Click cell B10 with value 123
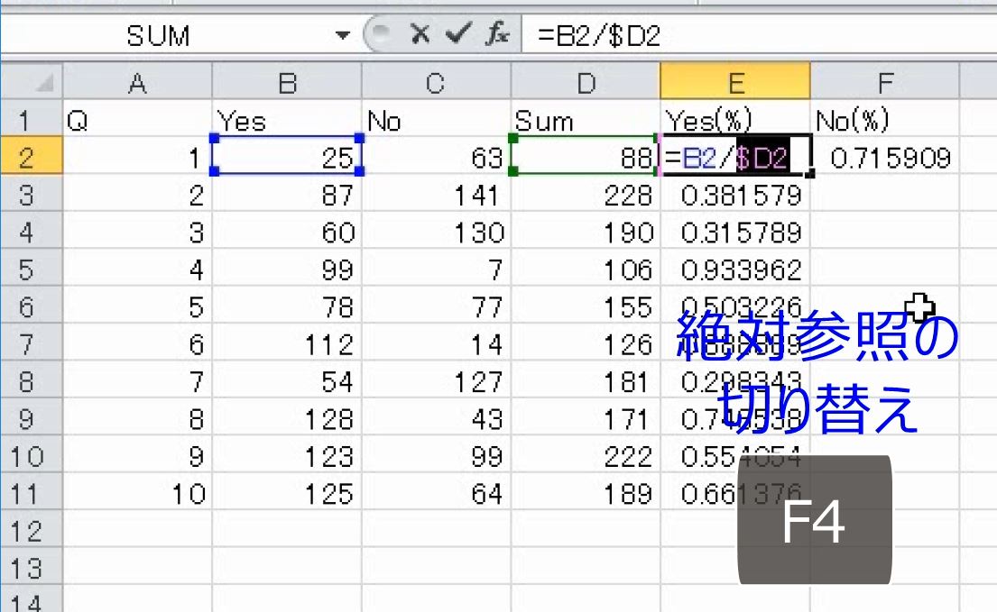Viewport: 997px width, 612px height. 287,454
